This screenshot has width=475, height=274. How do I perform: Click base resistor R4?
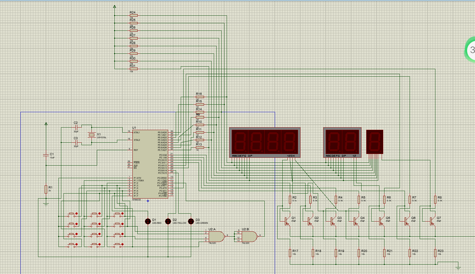coord(336,200)
